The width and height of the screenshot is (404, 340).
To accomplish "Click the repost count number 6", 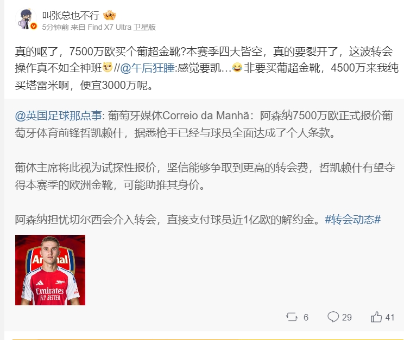I will point(306,317).
